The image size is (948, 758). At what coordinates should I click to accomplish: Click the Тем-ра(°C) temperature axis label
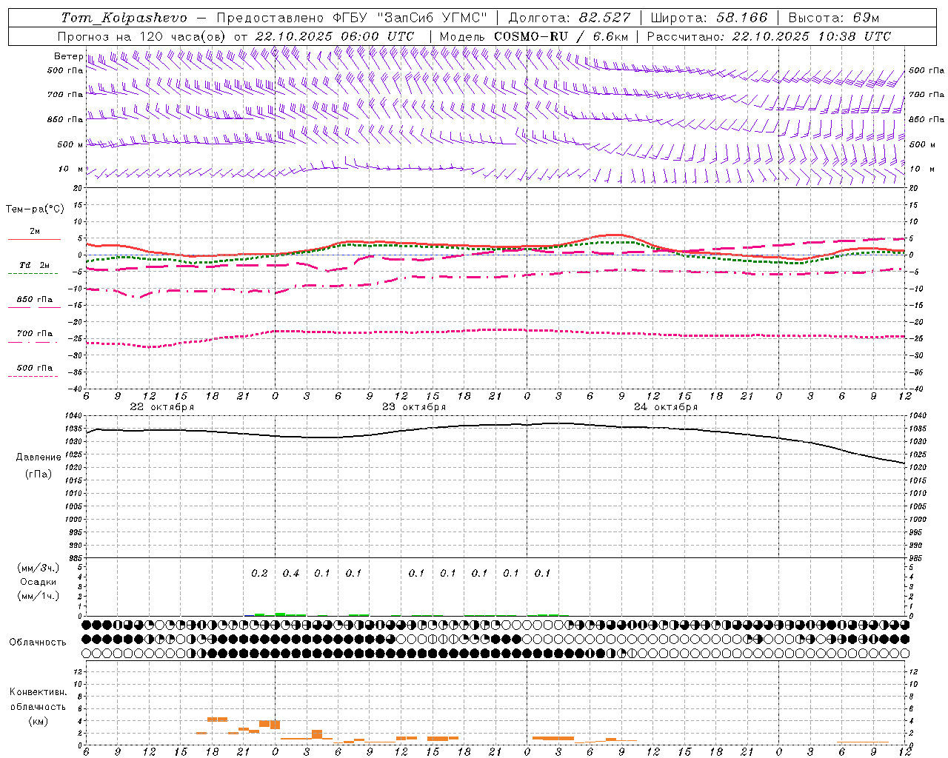[35, 209]
